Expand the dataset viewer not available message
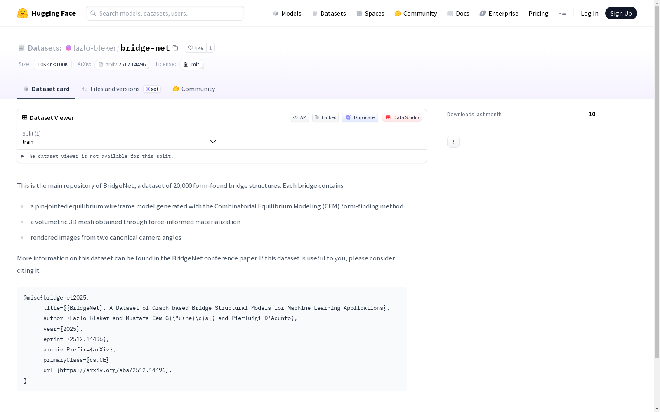The width and height of the screenshot is (660, 412). point(98,156)
